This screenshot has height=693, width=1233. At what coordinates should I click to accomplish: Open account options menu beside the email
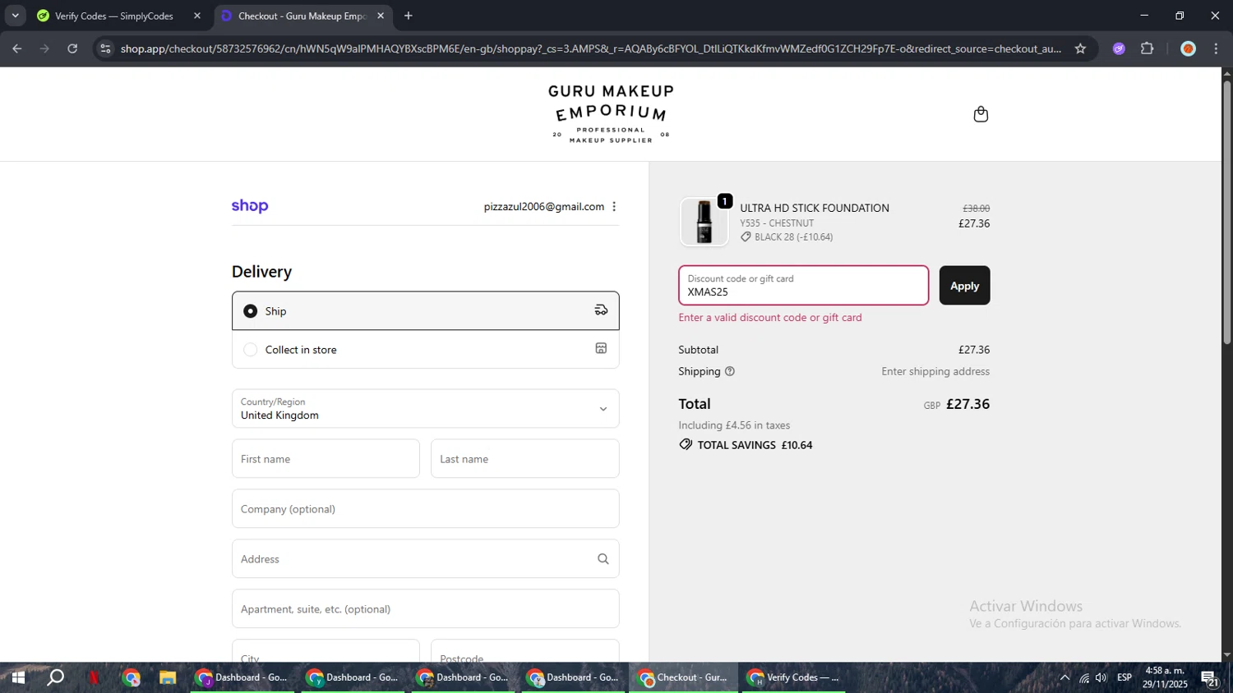pos(614,207)
